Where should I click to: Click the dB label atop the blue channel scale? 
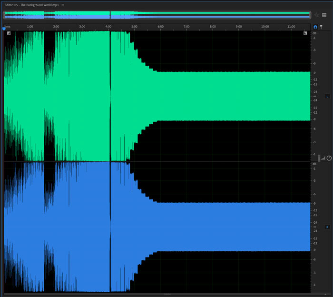click(314, 164)
